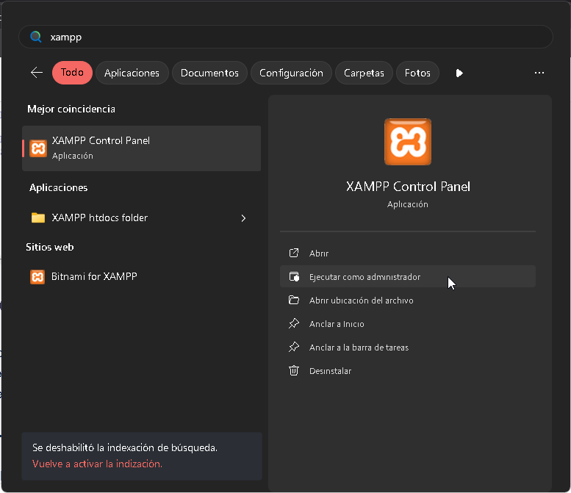Click the search field containing xampp
This screenshot has height=493, width=571.
click(294, 37)
